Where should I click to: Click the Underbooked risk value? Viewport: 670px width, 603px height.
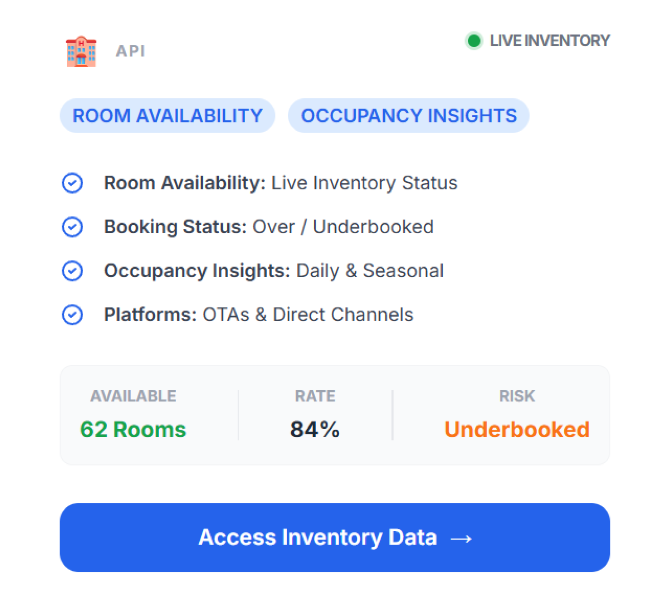click(x=517, y=430)
